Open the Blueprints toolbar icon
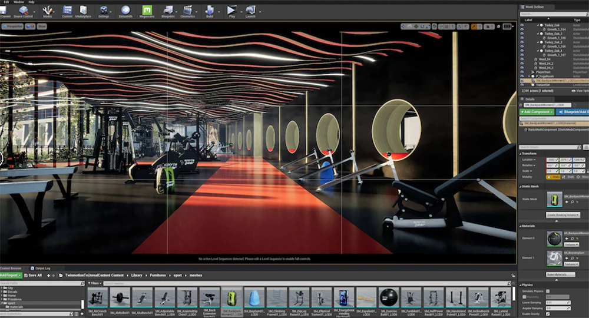The height and width of the screenshot is (318, 589). [x=168, y=11]
